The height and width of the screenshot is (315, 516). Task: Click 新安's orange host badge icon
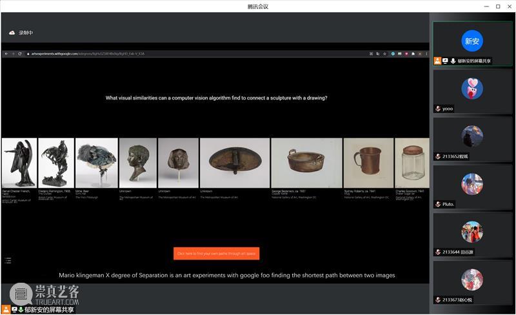pos(438,61)
